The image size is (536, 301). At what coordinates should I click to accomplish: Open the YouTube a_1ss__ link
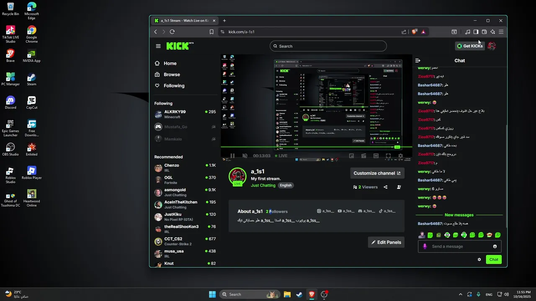pos(346,211)
